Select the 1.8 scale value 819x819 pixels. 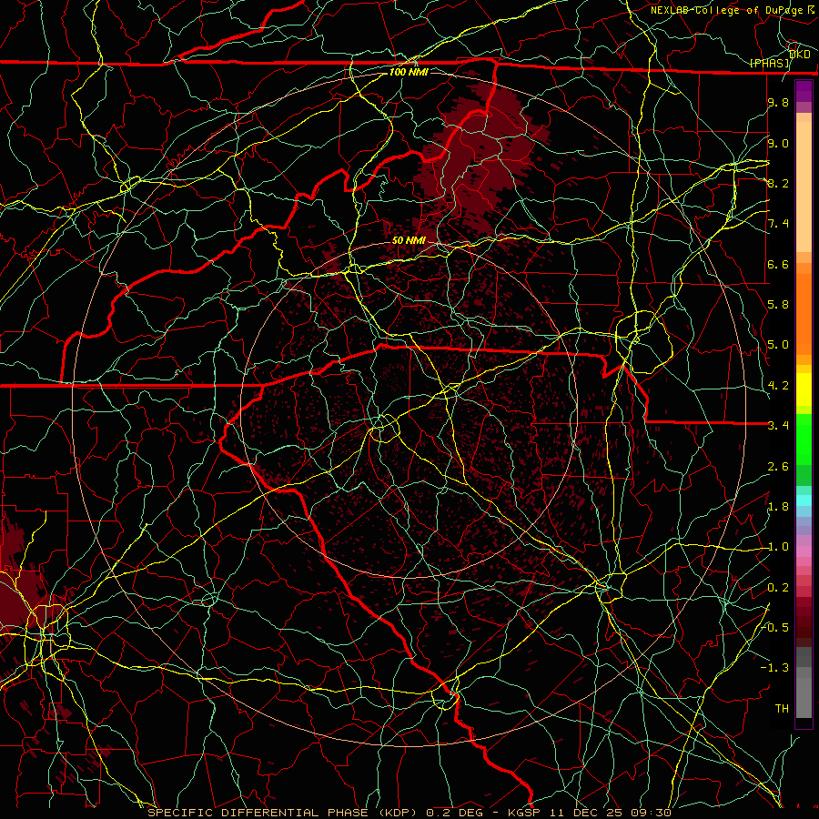778,507
